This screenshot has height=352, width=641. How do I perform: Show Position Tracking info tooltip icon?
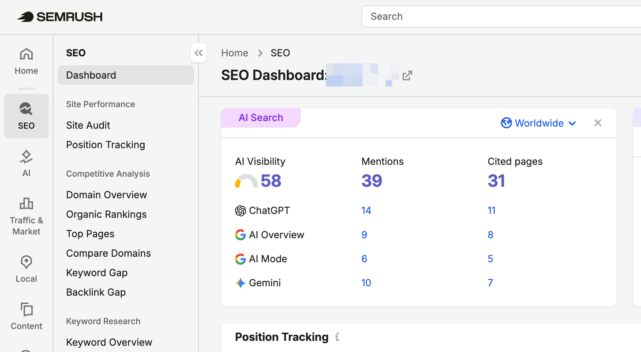pos(337,337)
